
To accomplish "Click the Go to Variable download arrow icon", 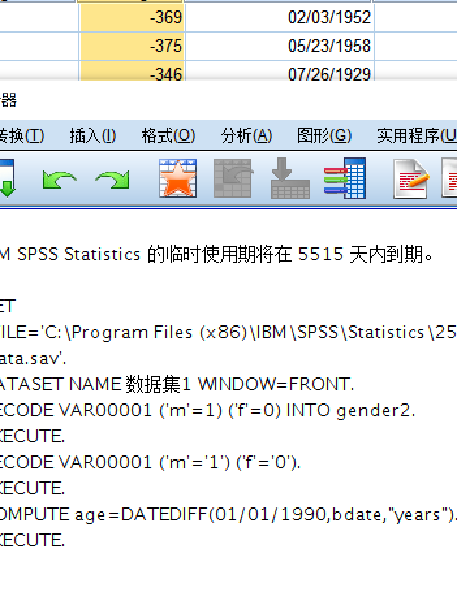I will point(290,178).
